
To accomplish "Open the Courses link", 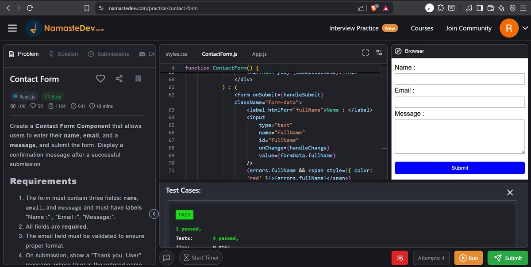I will tap(422, 28).
